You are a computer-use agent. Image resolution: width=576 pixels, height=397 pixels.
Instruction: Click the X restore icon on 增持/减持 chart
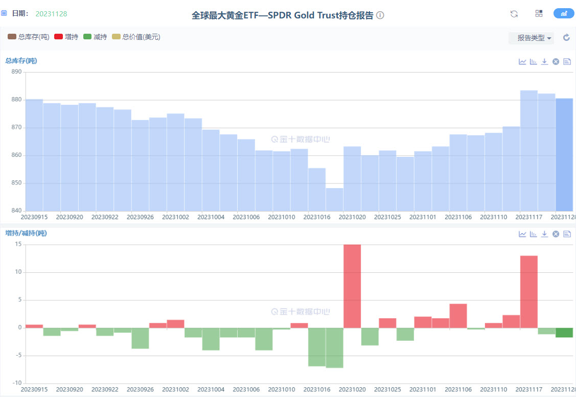556,234
